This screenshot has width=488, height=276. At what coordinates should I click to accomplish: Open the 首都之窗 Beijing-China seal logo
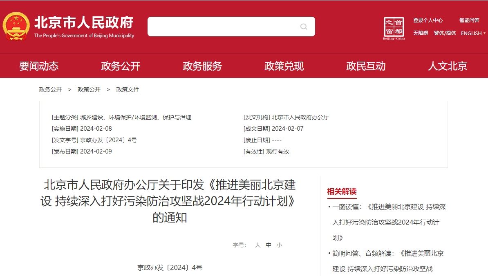point(394,28)
